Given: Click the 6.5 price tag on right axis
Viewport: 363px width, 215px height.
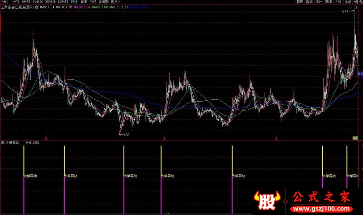Looking at the screenshot, I should 360,73.
